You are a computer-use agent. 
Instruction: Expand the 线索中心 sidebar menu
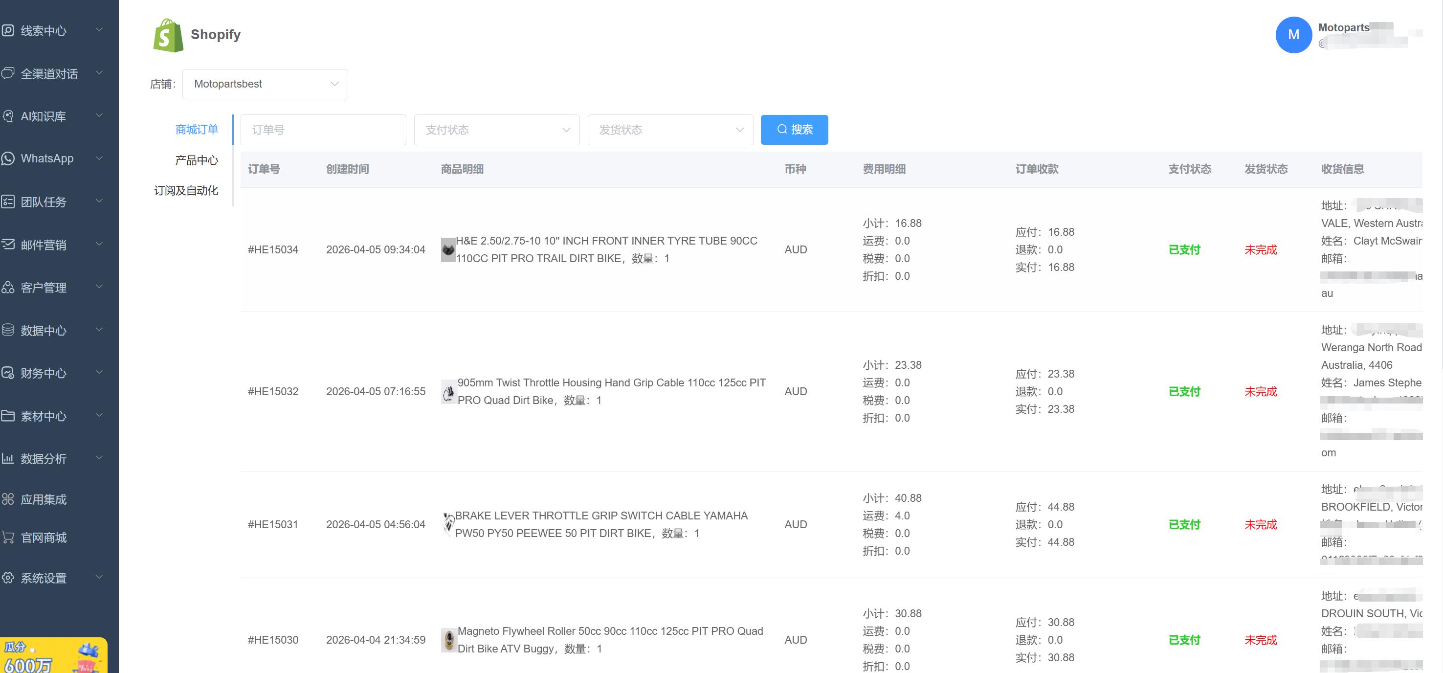(x=99, y=30)
